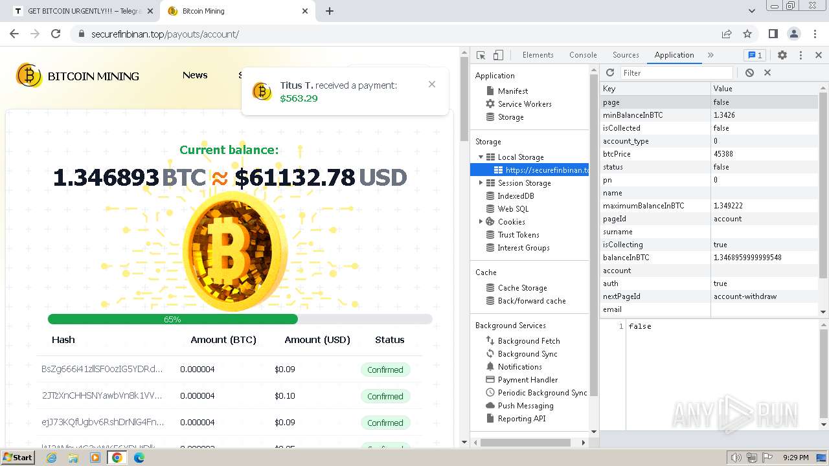Open DevTools three-dot customize menu

[x=801, y=55]
